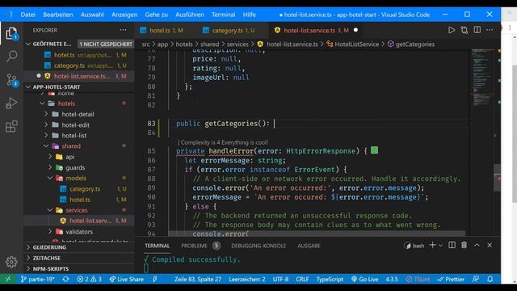Screen dimensions: 517x291
Task: Open the Bearbeiten menu
Action: pyautogui.click(x=57, y=15)
